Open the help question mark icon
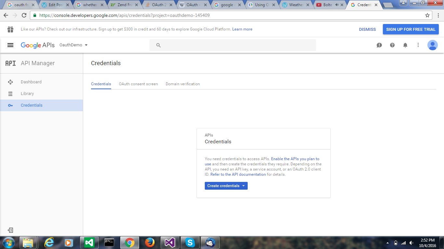Viewport: 444px width, 249px height. coord(392,45)
